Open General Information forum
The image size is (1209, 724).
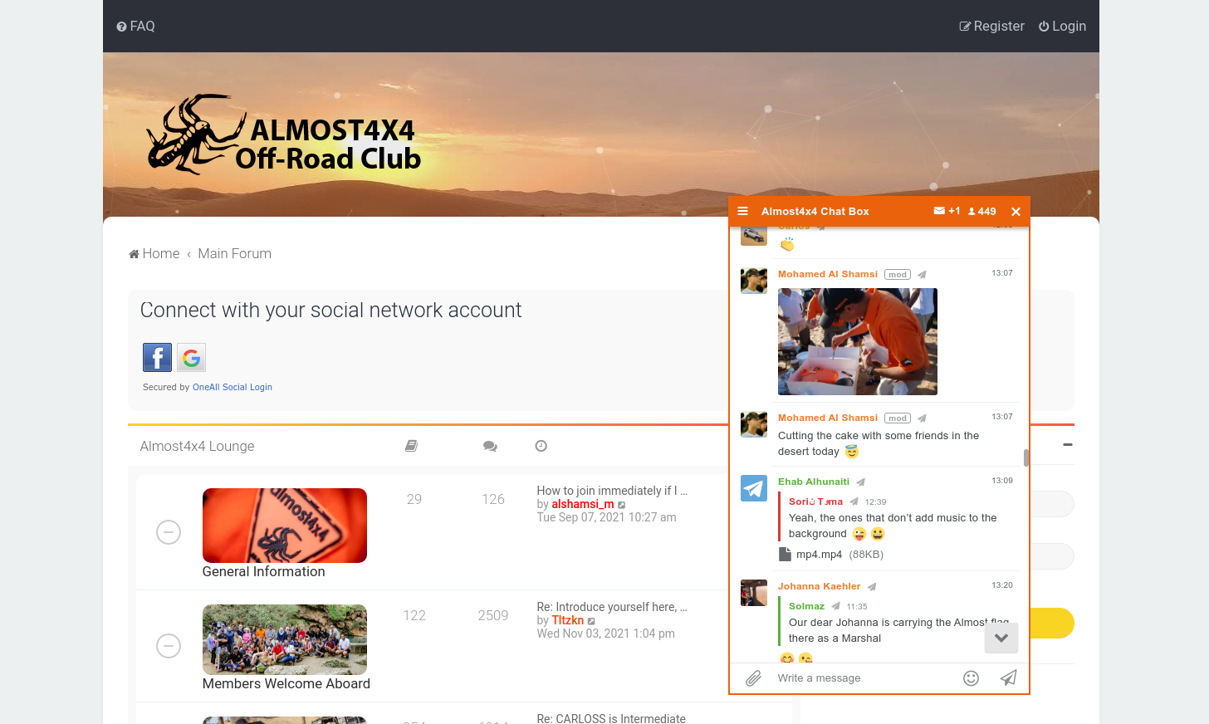(x=263, y=571)
